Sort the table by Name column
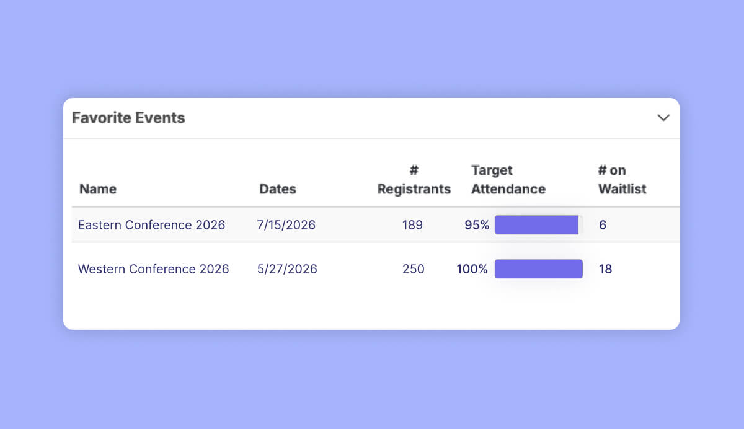744x429 pixels. [x=98, y=189]
